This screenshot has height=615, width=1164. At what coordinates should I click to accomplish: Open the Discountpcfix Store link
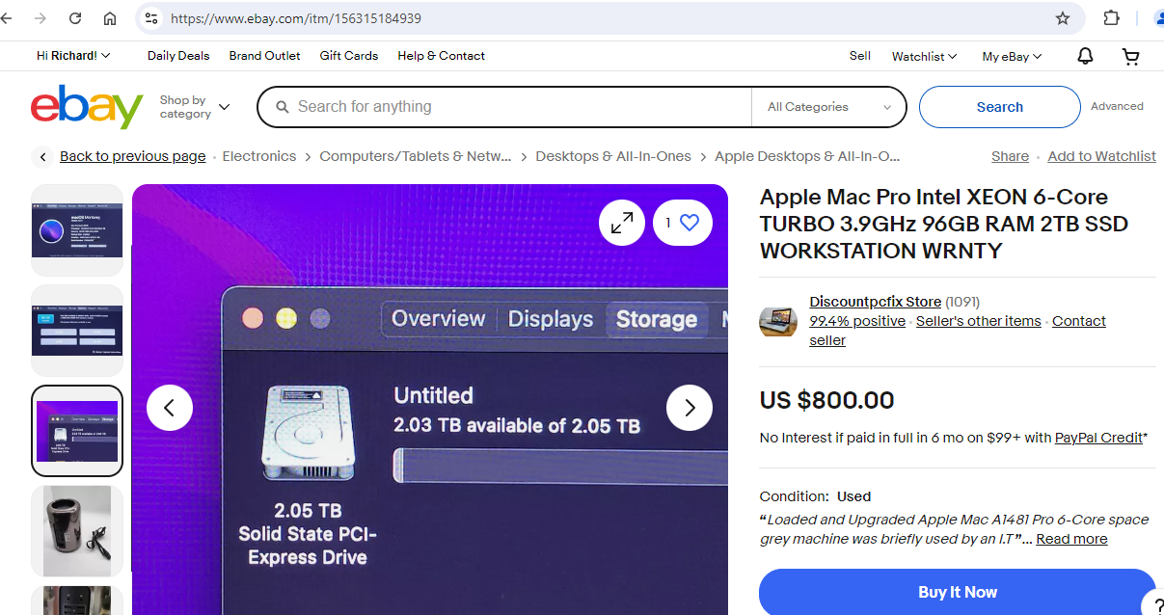tap(875, 302)
